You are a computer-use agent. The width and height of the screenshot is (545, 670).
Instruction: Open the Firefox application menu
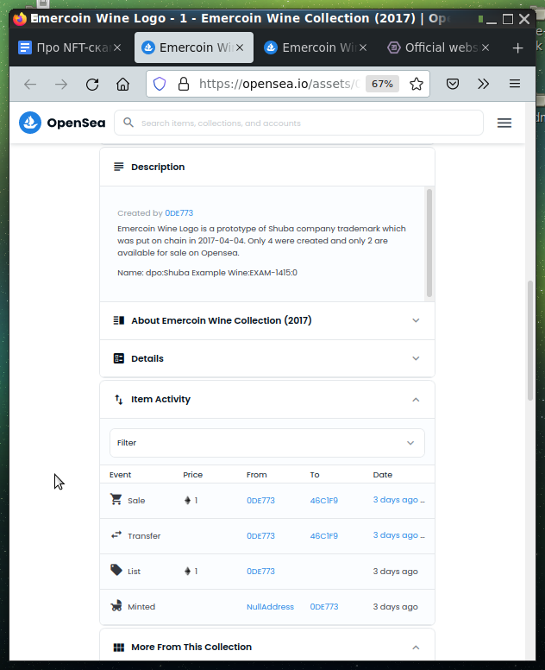(x=515, y=84)
